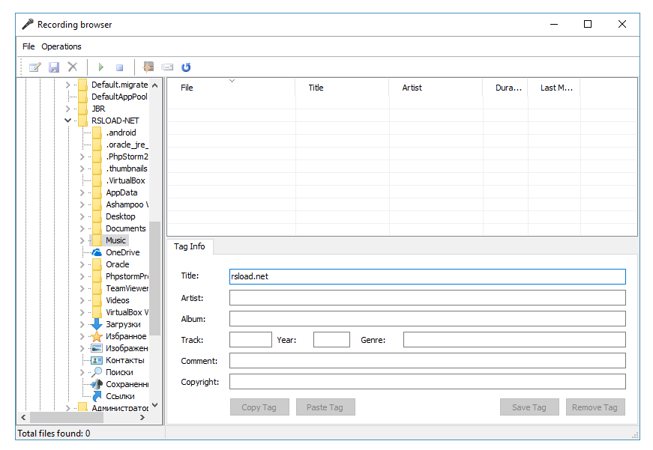Click the edit tag pencil icon

(x=34, y=67)
